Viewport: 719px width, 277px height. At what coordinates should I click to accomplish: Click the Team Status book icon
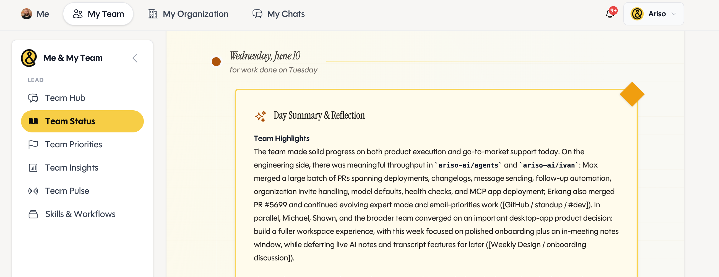click(33, 121)
